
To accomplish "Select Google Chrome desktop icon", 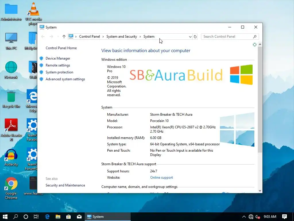I will pyautogui.click(x=11, y=188).
